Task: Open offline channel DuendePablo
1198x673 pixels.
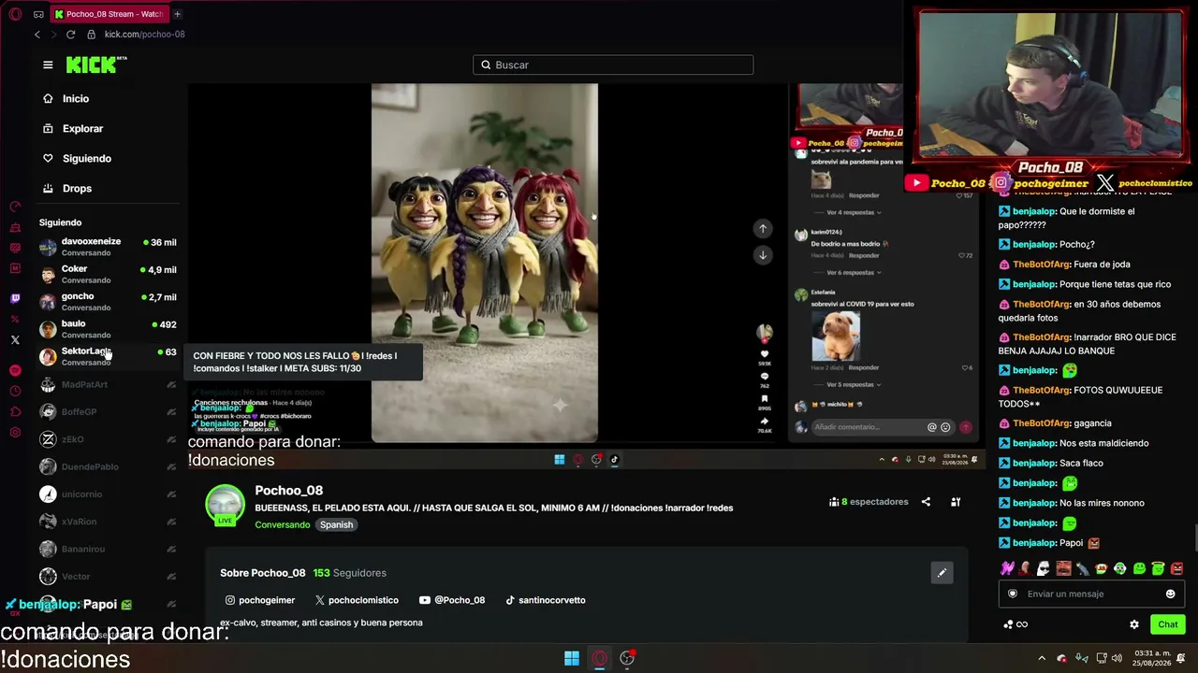Action: coord(108,466)
